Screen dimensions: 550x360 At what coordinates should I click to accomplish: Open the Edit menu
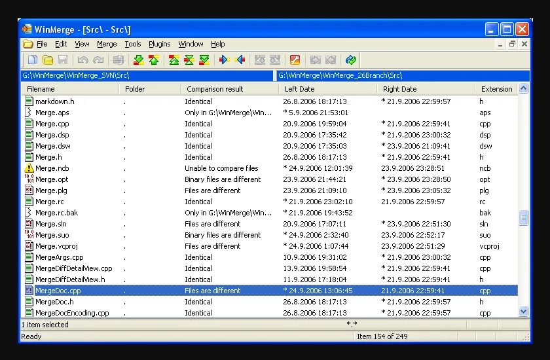(61, 44)
